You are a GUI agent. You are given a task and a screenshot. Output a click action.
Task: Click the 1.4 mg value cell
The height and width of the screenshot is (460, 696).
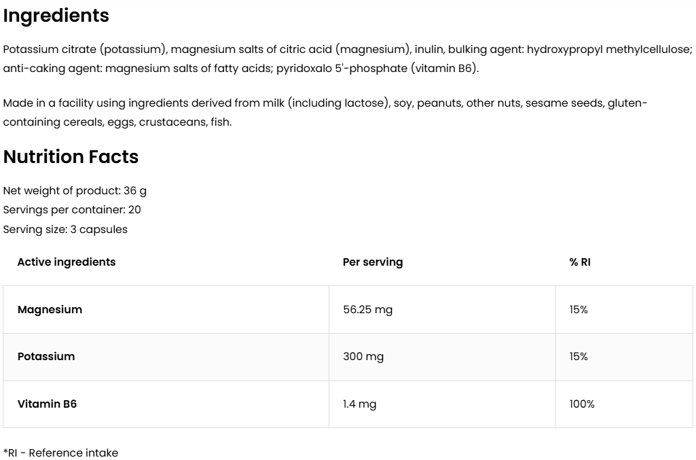(x=360, y=404)
